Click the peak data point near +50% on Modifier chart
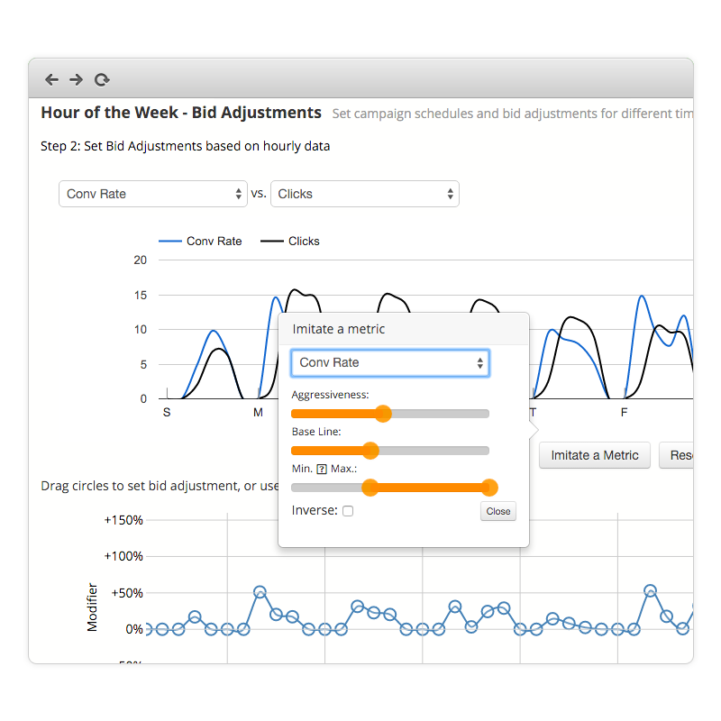 coord(261,592)
